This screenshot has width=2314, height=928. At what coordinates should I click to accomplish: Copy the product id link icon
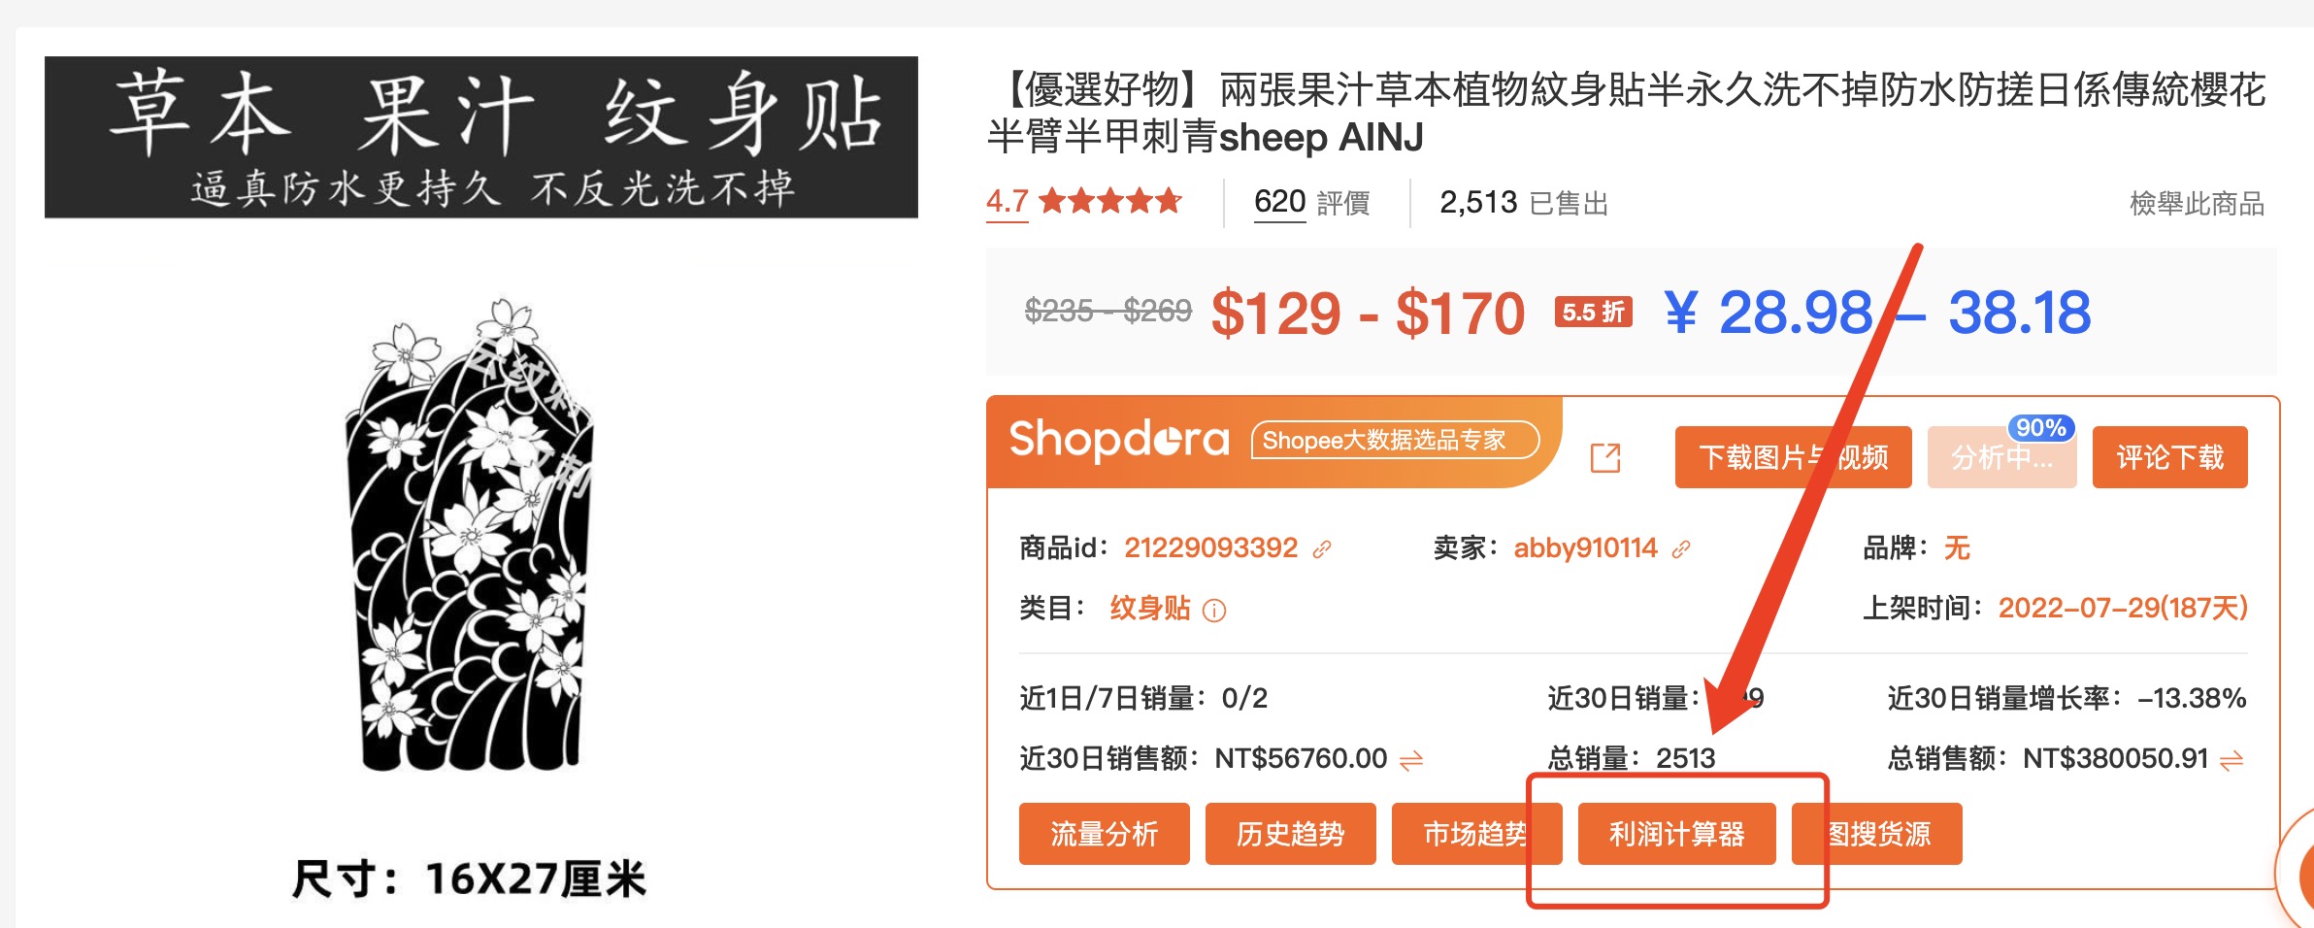point(1322,549)
